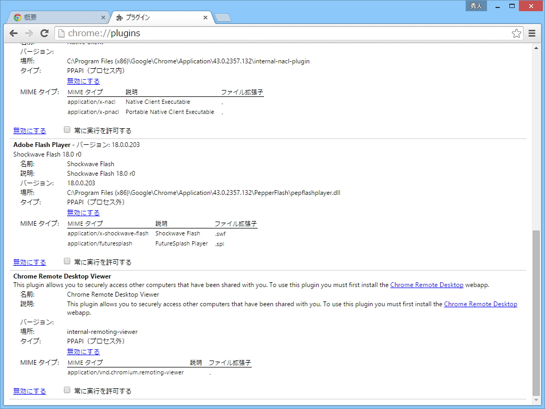Open the 秀人 profile button
545x409 pixels.
[475, 5]
